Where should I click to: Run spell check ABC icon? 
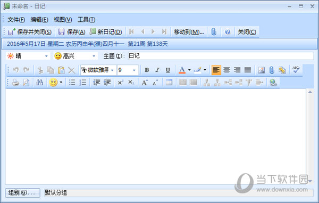coord(296,70)
